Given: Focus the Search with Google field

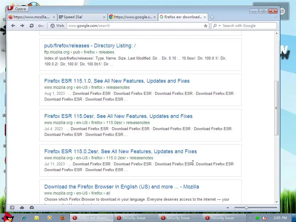Looking at the screenshot, I should (x=249, y=26).
